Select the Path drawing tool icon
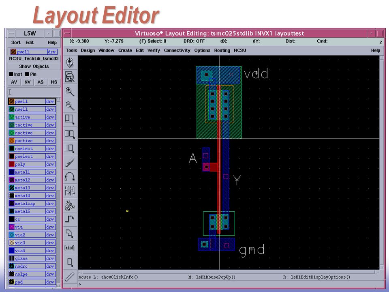 (70, 219)
